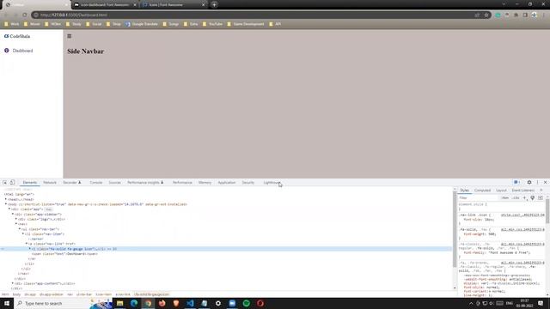The width and height of the screenshot is (550, 309).
Task: Open the Game Development bookmarks folder
Action: coord(246,24)
